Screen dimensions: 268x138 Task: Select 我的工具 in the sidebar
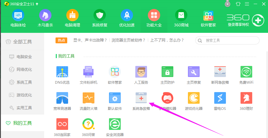point(23,123)
